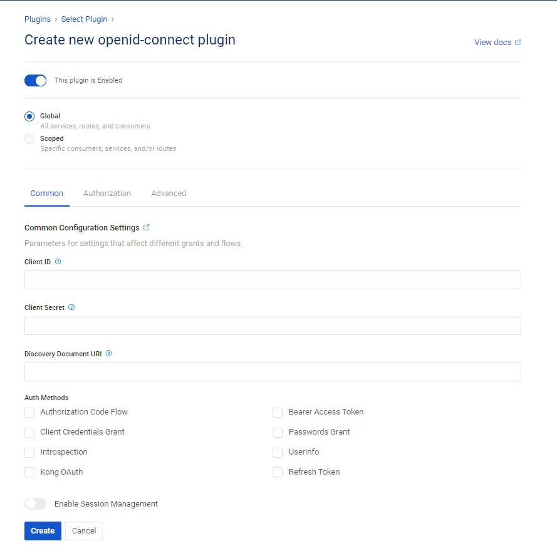The width and height of the screenshot is (557, 546).
Task: Select the Scoped radio button
Action: (29, 139)
